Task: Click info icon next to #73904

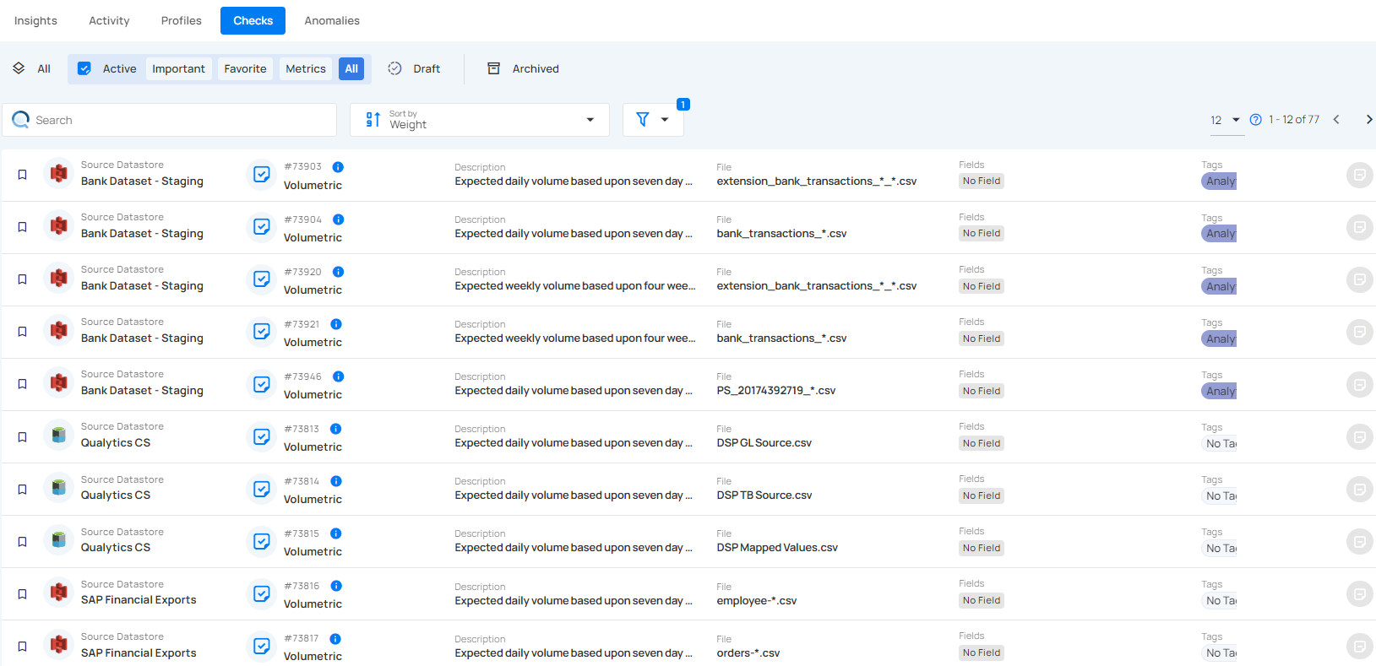Action: click(x=338, y=219)
